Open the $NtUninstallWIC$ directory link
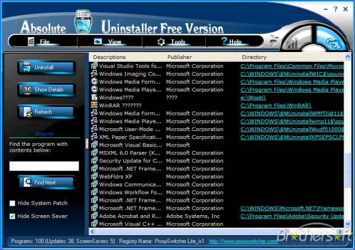355x250 pixels. pyautogui.click(x=292, y=74)
